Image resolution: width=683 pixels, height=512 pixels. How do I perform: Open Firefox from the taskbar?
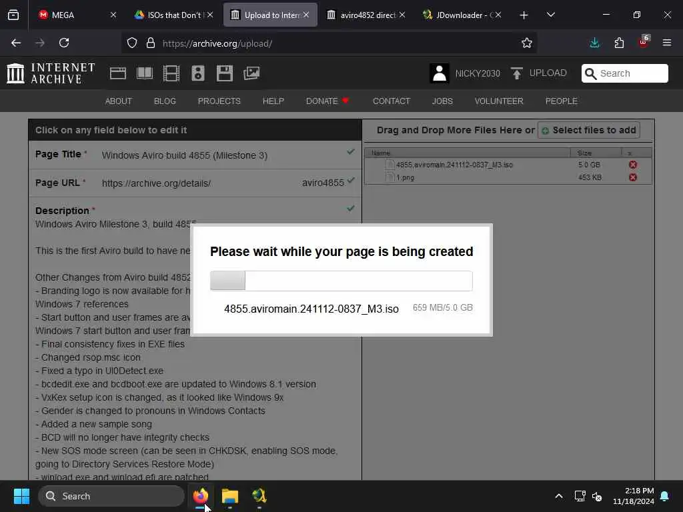201,496
